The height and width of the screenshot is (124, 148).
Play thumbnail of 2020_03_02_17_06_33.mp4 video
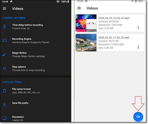86,43
